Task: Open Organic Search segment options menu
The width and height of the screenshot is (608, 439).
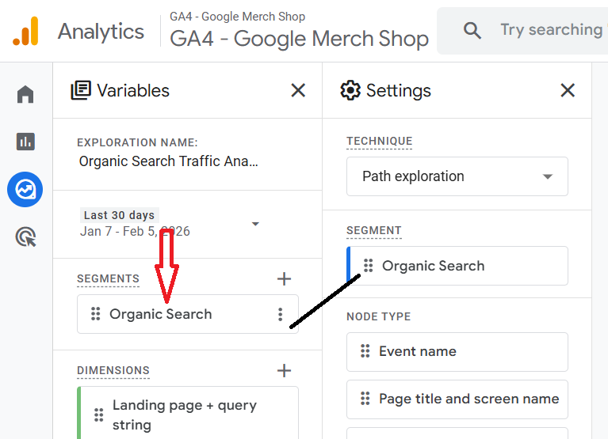Action: tap(280, 314)
